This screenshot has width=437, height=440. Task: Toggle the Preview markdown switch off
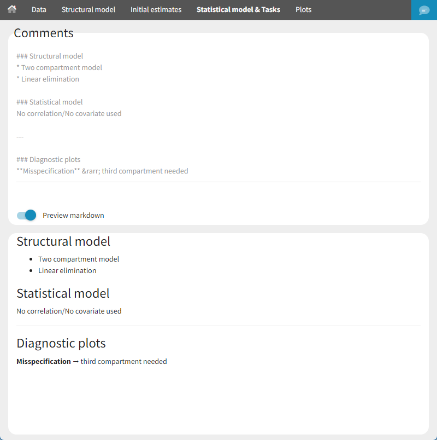[26, 215]
